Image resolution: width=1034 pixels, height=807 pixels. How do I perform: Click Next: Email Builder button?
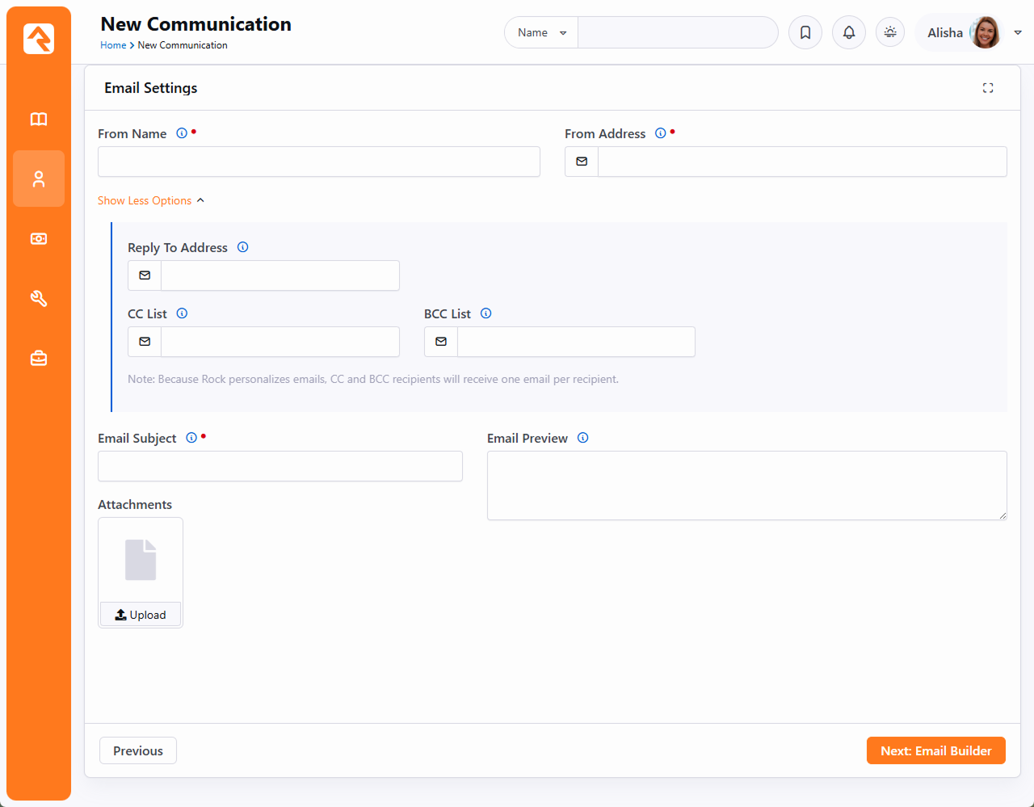935,750
